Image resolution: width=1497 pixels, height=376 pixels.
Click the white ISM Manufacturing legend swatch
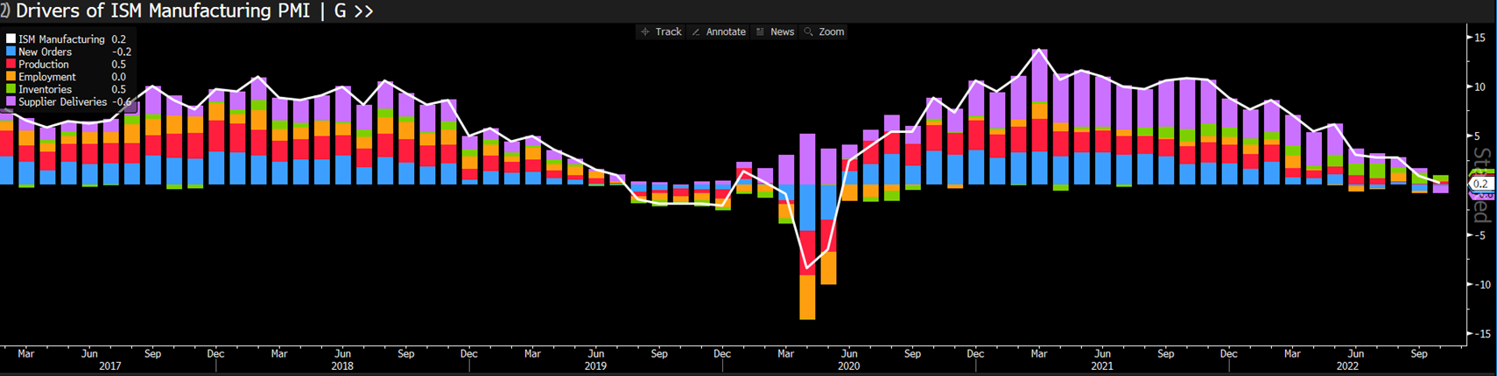pos(11,39)
